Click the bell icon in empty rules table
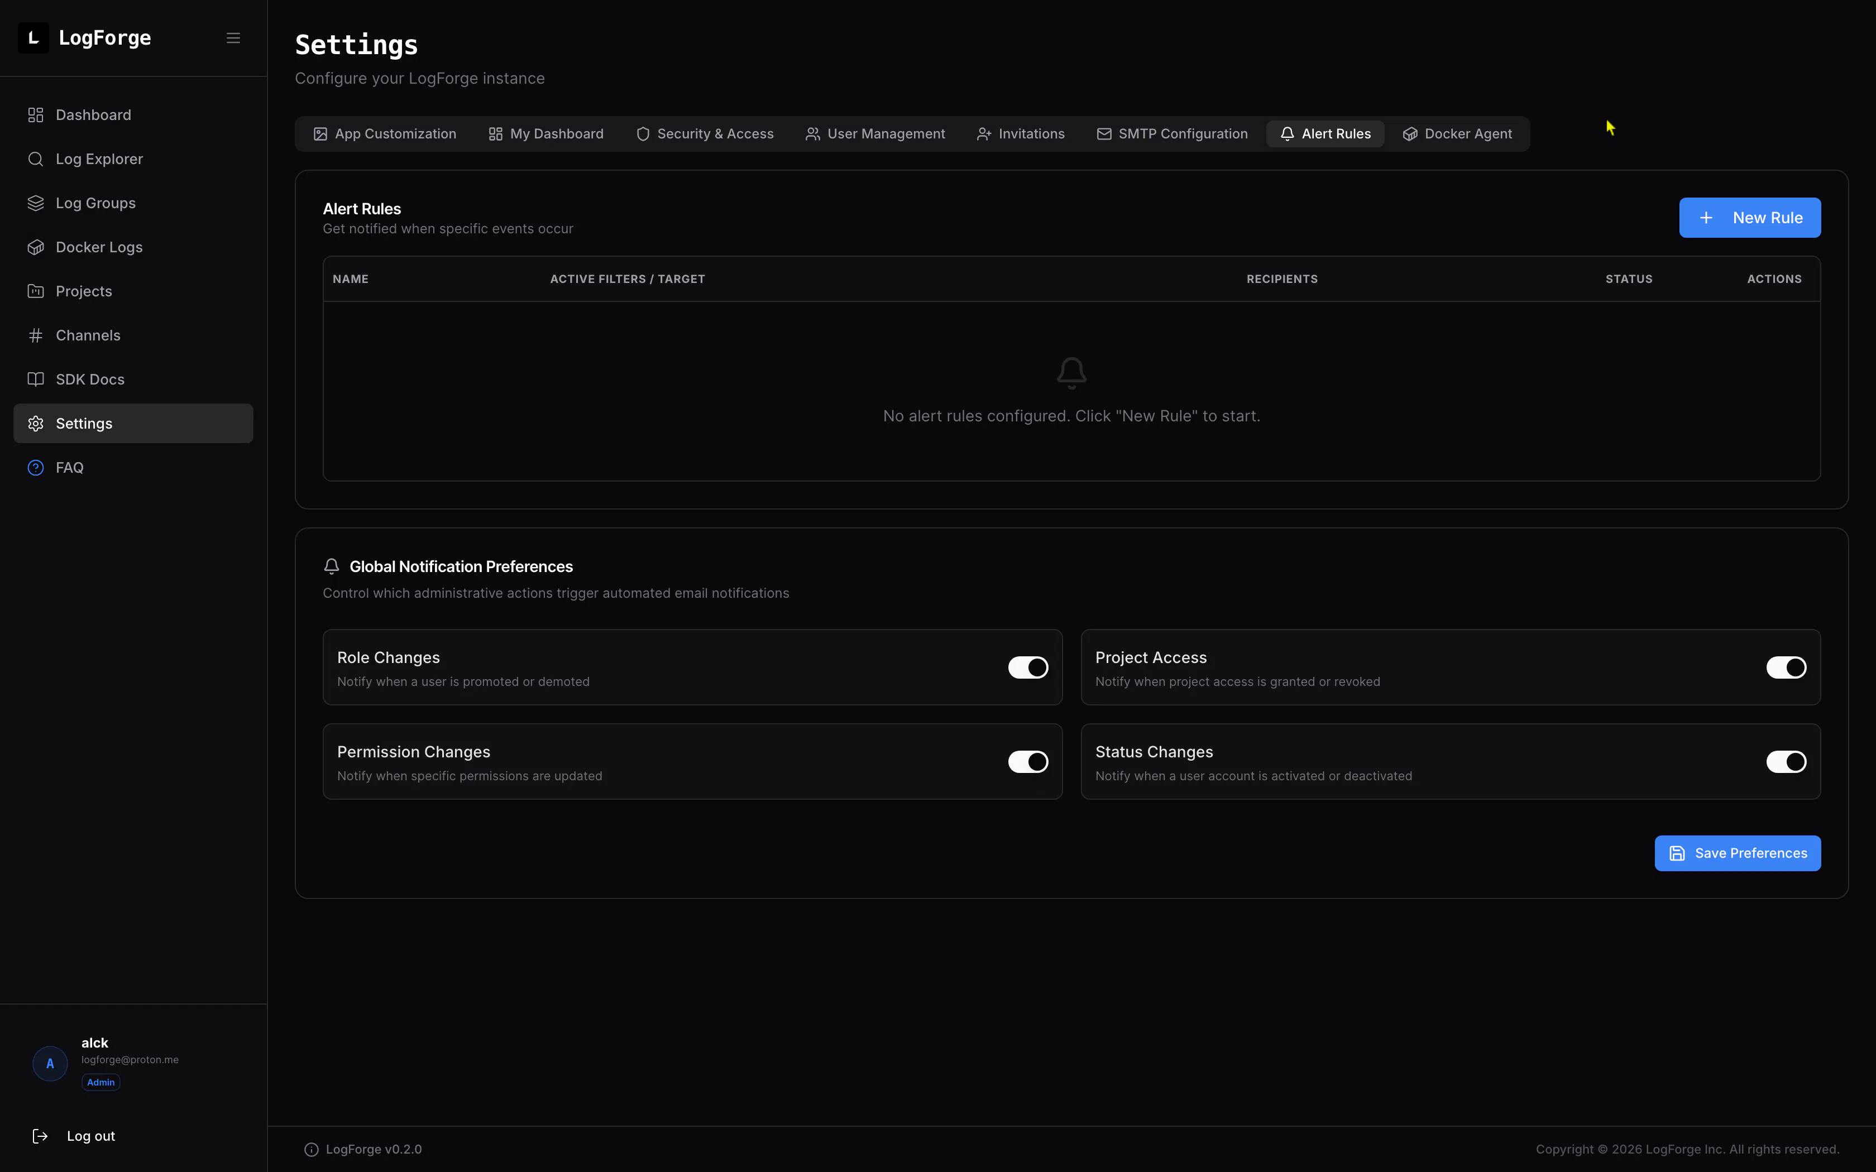Screen dimensions: 1876x1172 [x=1071, y=373]
